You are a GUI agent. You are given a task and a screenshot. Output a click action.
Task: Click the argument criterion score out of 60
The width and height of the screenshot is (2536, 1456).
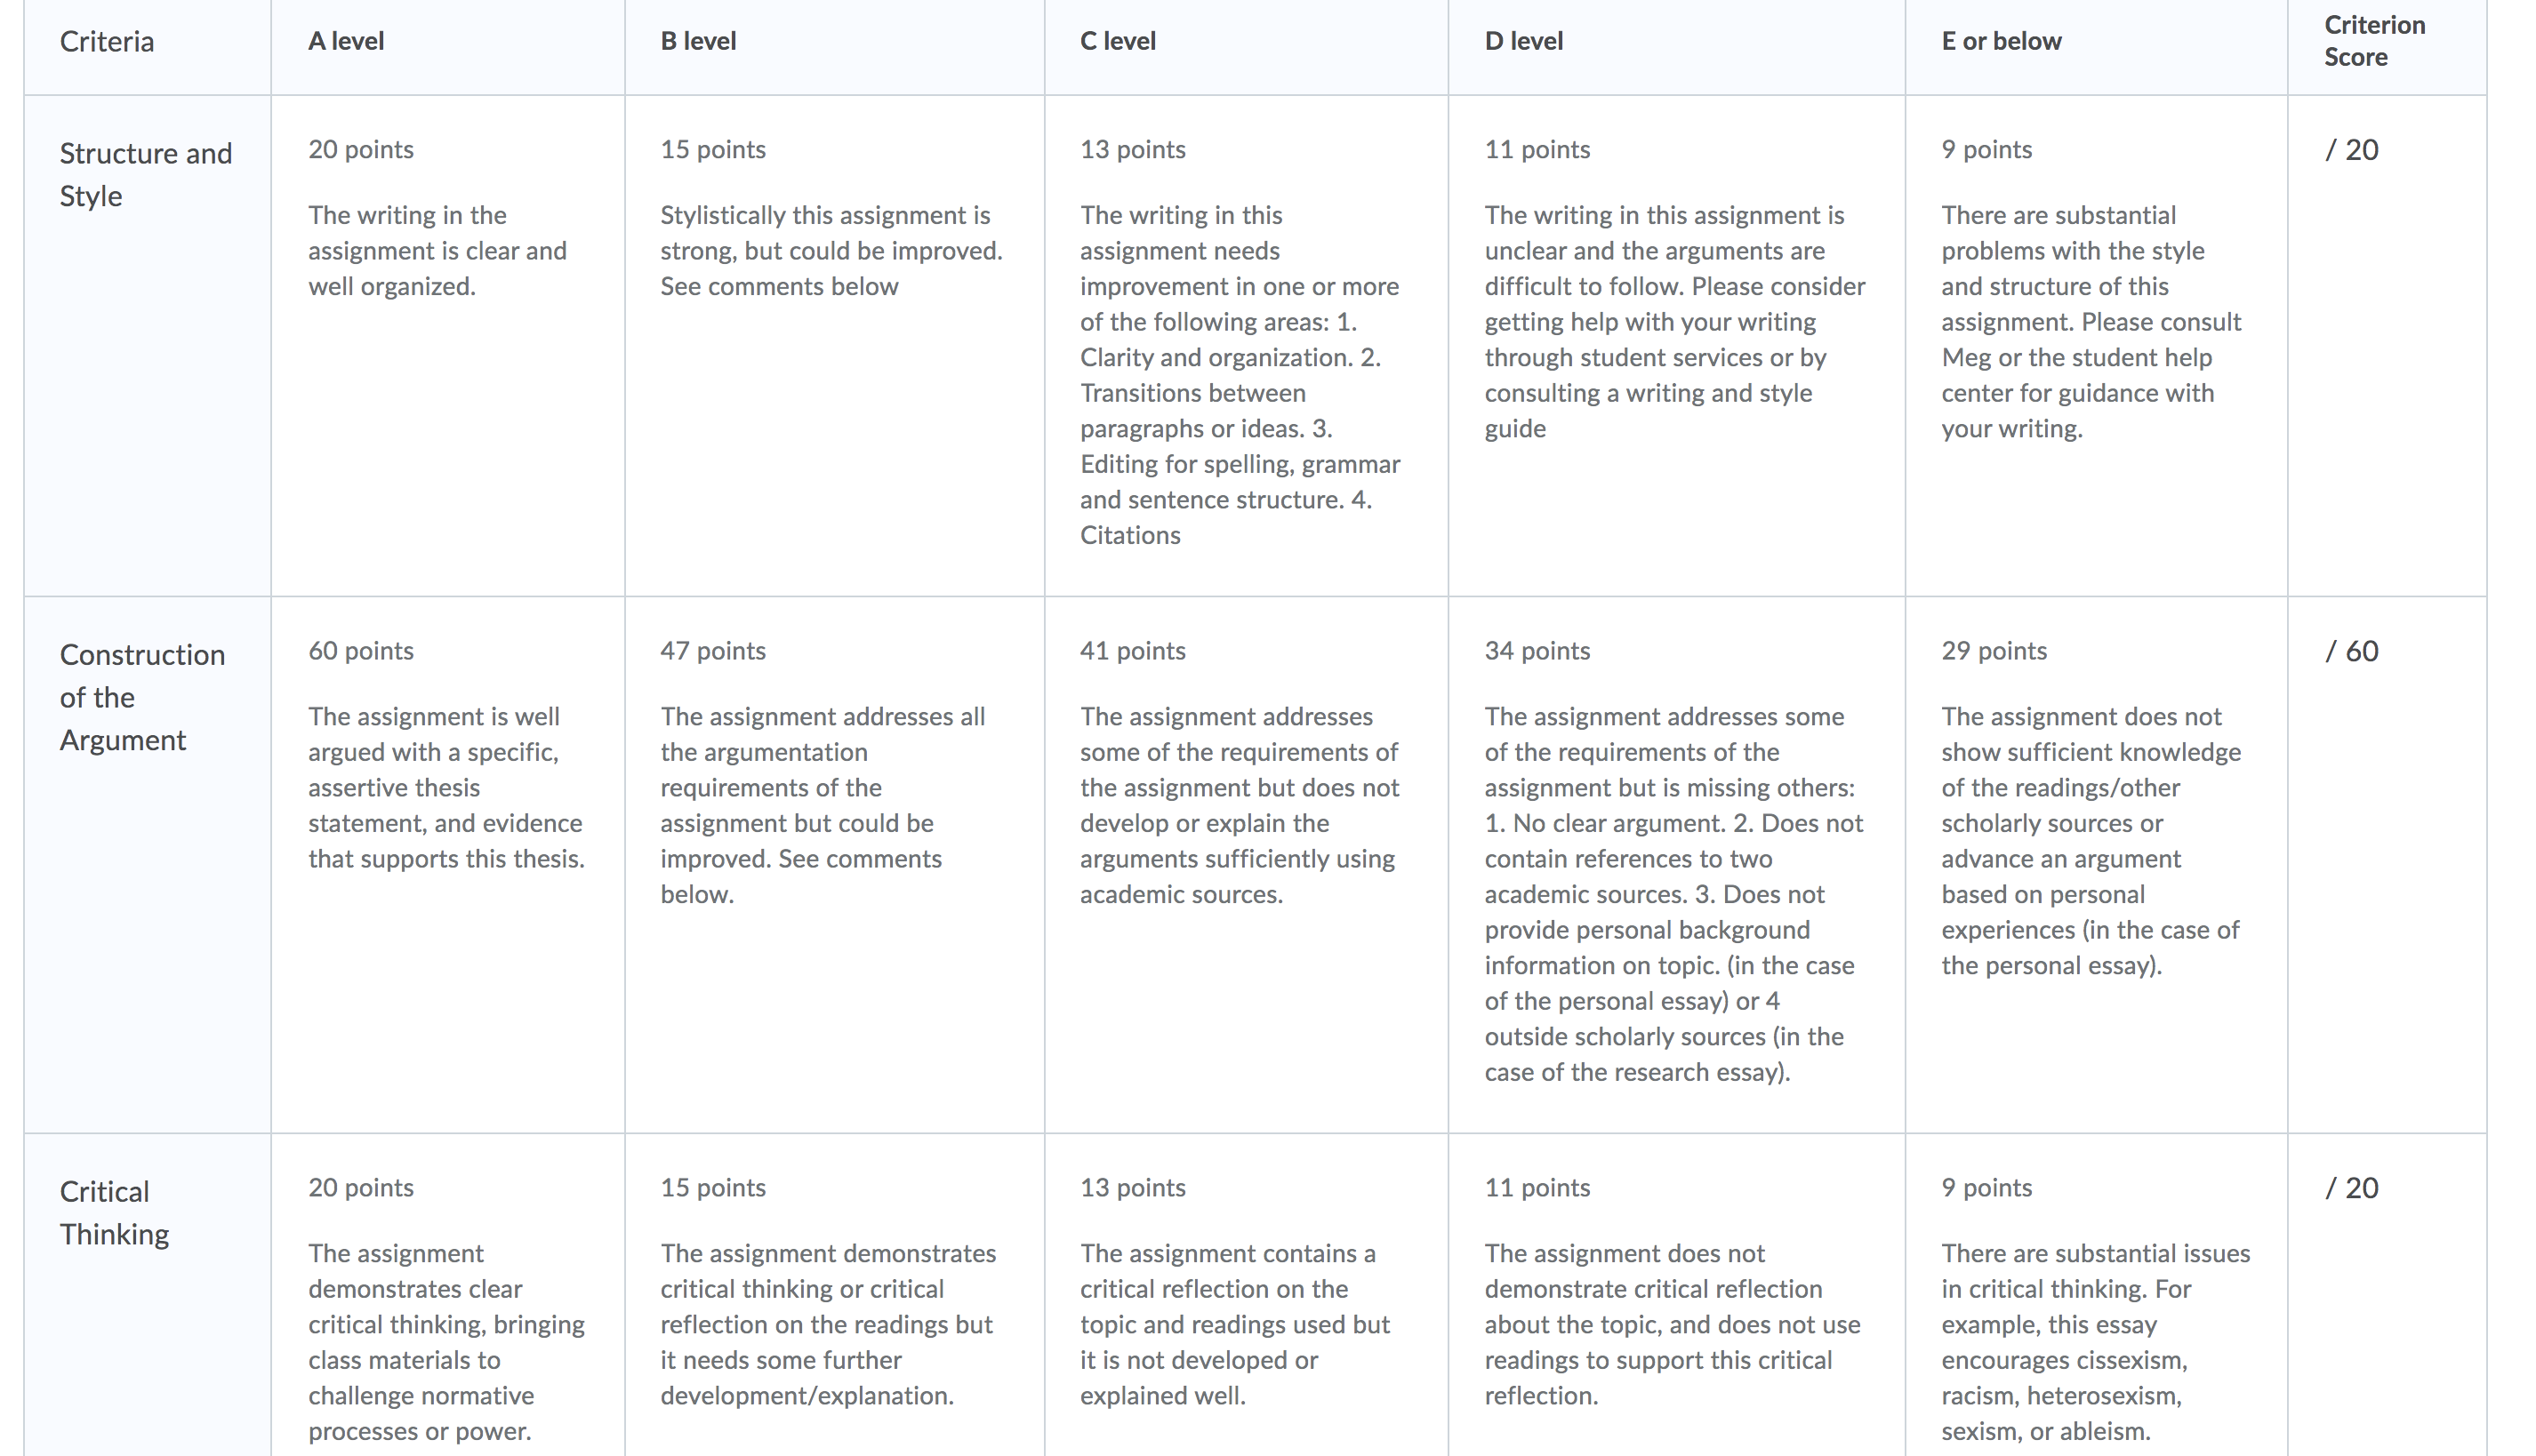2352,651
